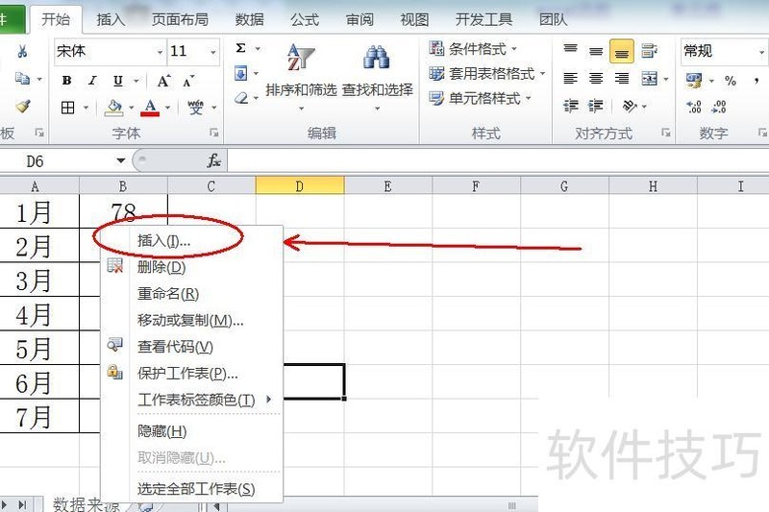Open 排序和筛选 sort and filter

pos(301,76)
